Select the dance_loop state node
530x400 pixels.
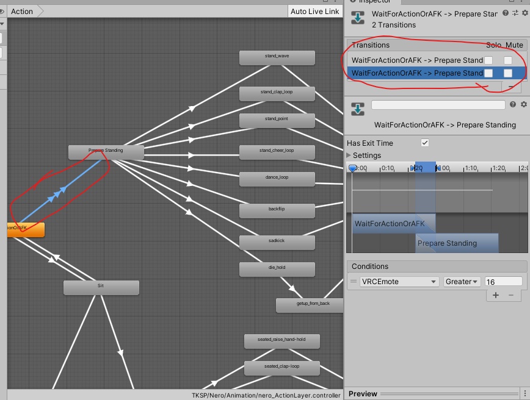(277, 179)
